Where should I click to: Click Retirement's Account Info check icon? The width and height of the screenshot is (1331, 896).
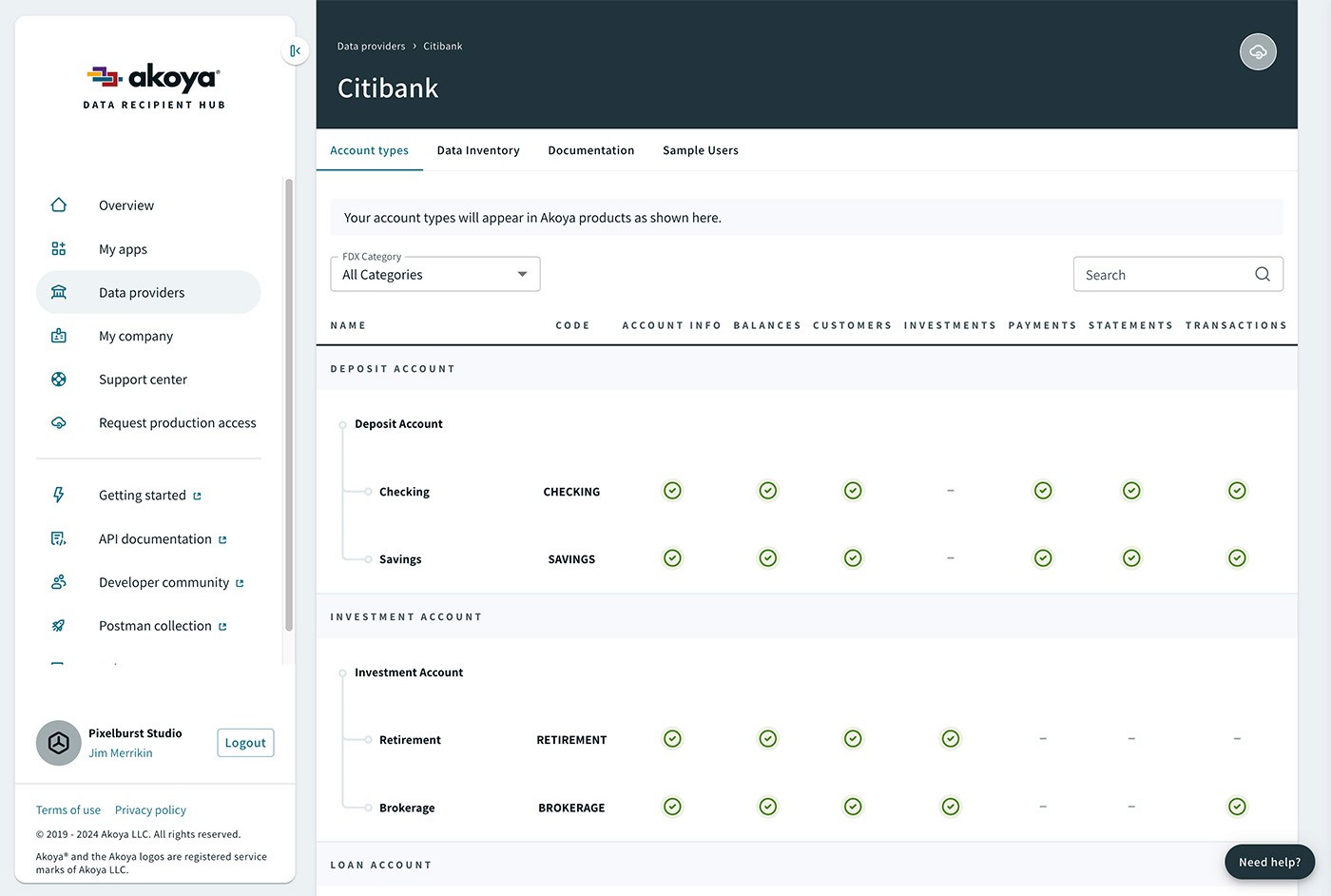pos(672,739)
